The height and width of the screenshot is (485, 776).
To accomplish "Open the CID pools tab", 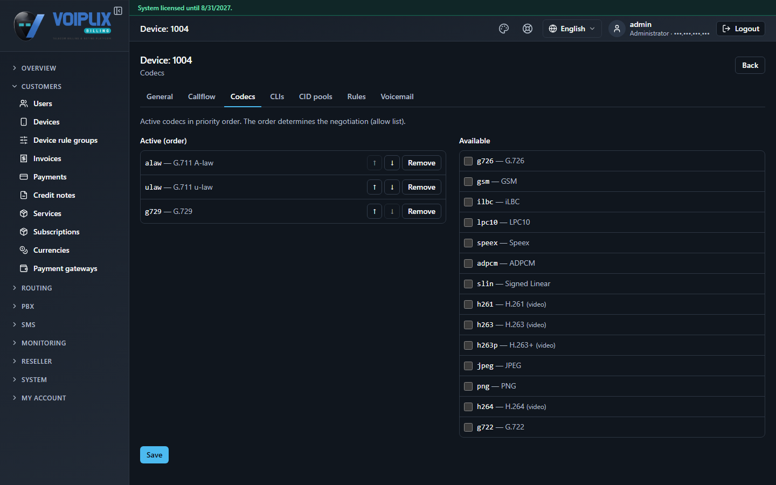I will coord(316,96).
